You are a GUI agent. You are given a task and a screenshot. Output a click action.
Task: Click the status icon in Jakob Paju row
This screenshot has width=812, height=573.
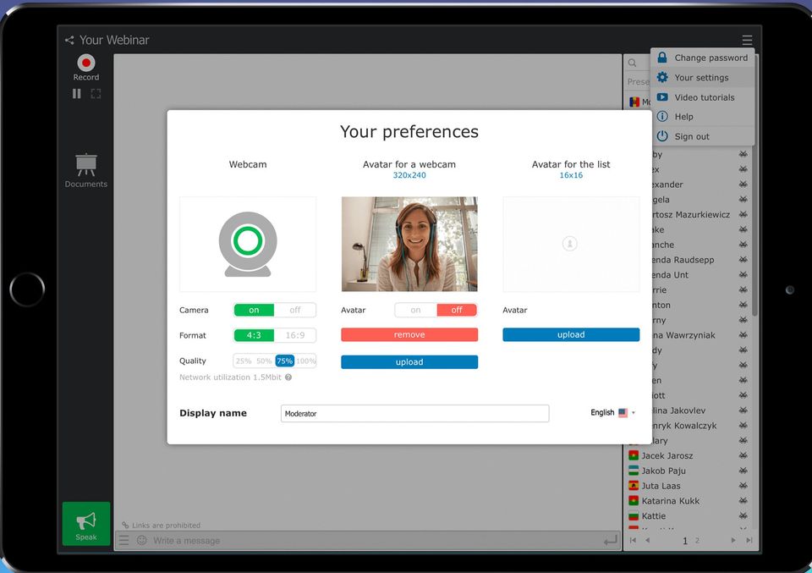click(x=743, y=471)
